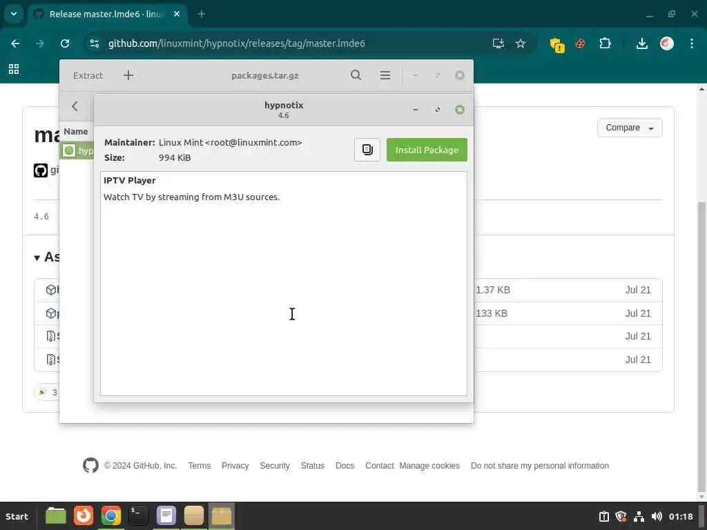This screenshot has width=707, height=530.
Task: Switch to the archive manager taskbar icon
Action: 194,516
